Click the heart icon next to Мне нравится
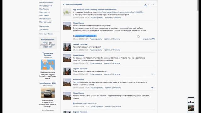Viewport: 201px width, 113px height. click(x=153, y=39)
